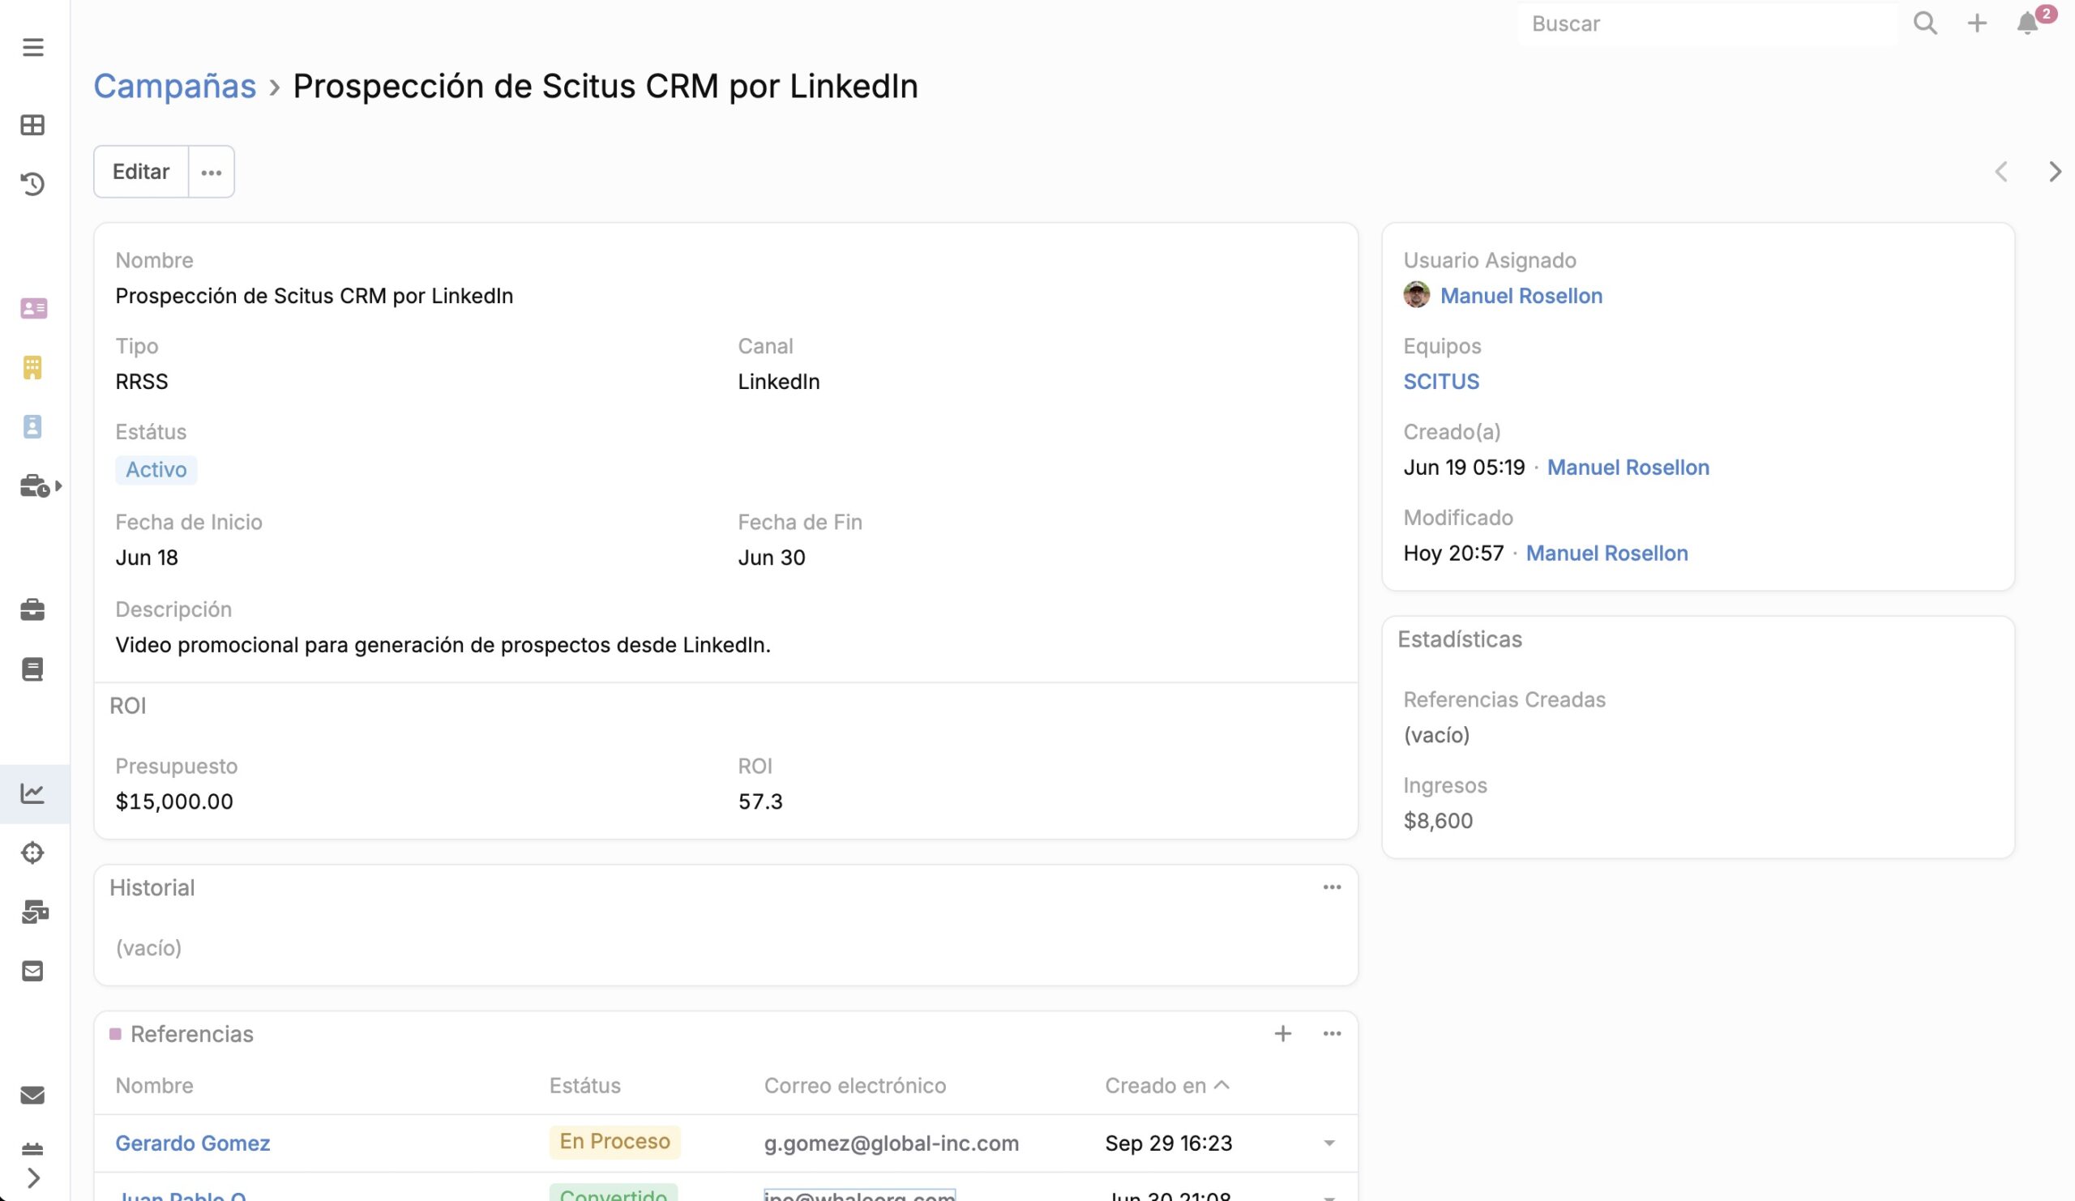Select the campaigns line chart icon
The width and height of the screenshot is (2075, 1201).
point(33,793)
